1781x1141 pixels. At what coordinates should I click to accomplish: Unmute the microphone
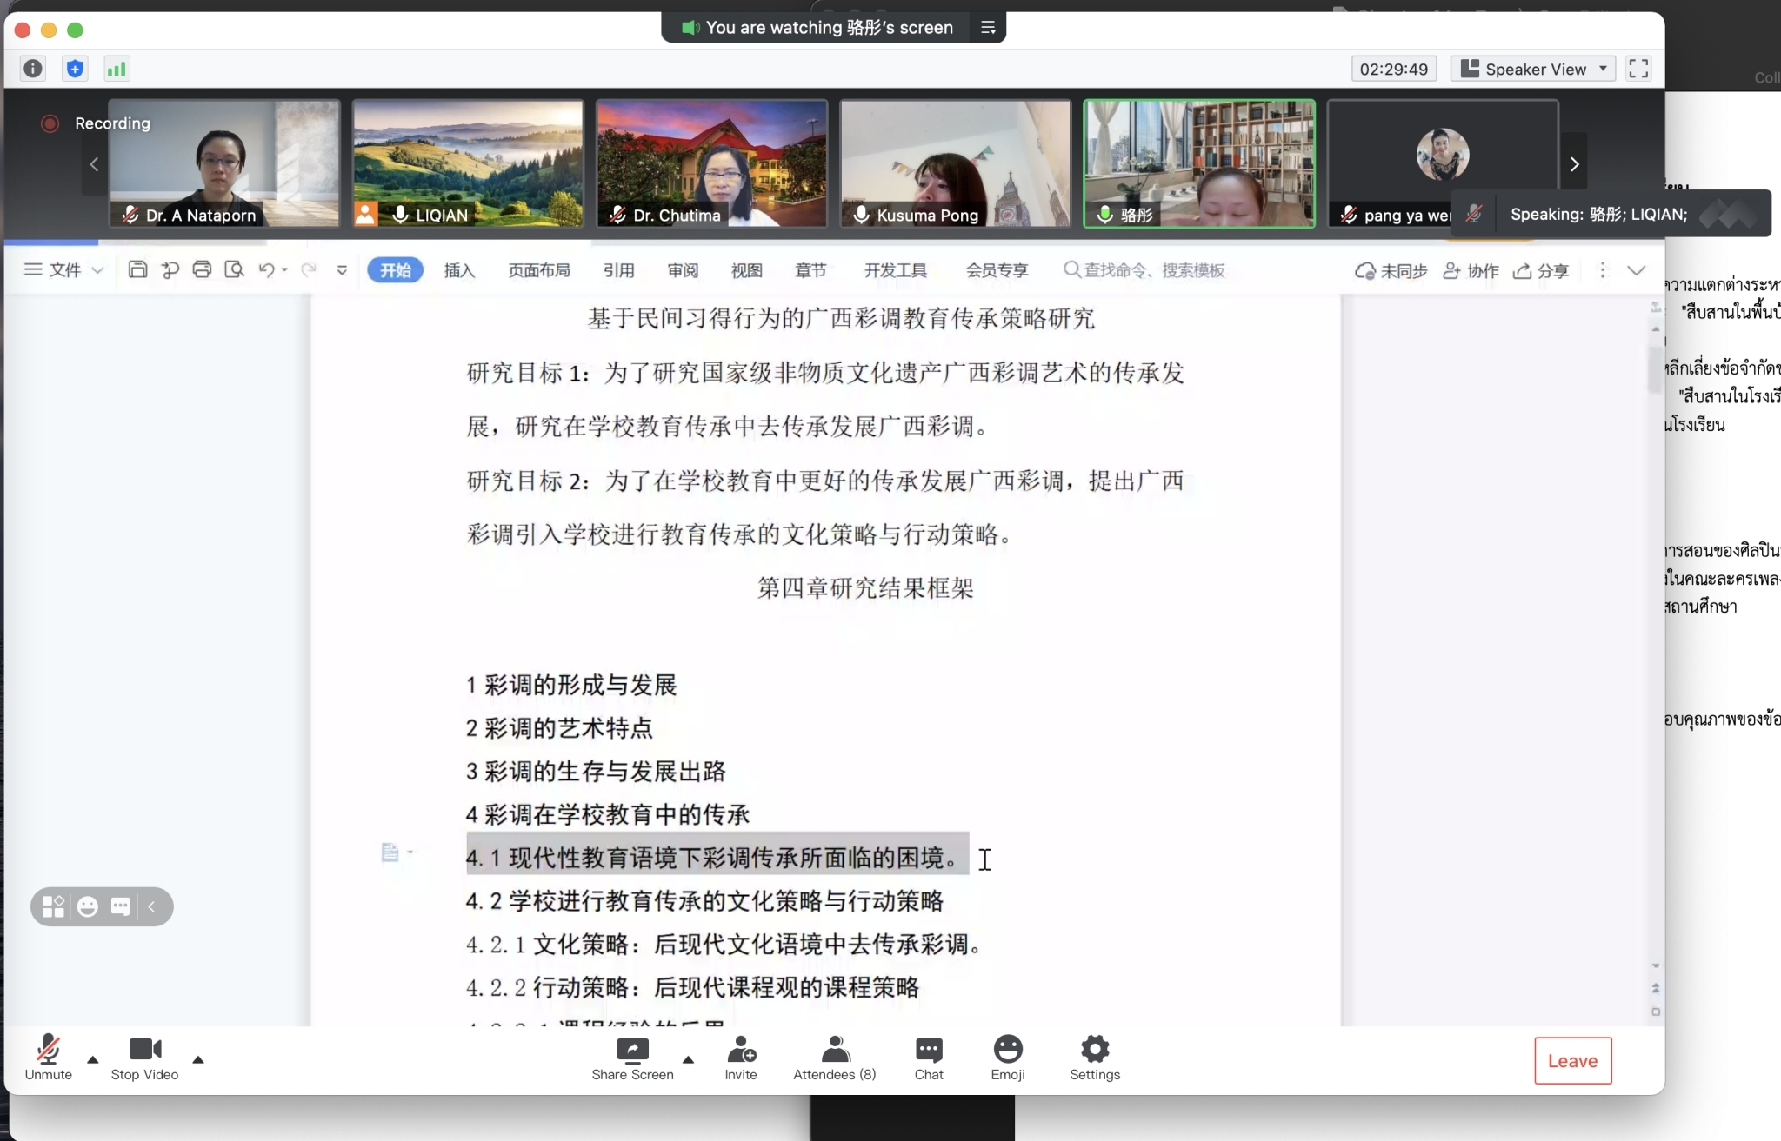coord(48,1058)
